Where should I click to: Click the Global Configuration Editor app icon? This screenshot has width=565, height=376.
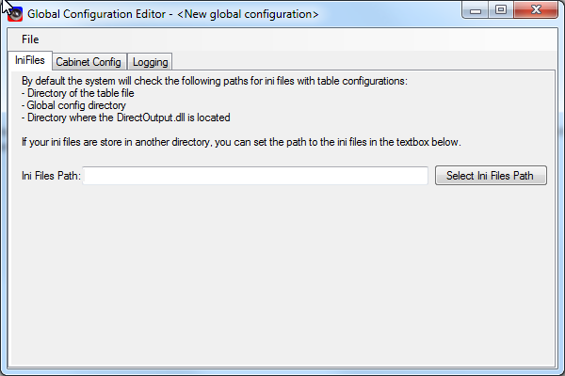15,14
